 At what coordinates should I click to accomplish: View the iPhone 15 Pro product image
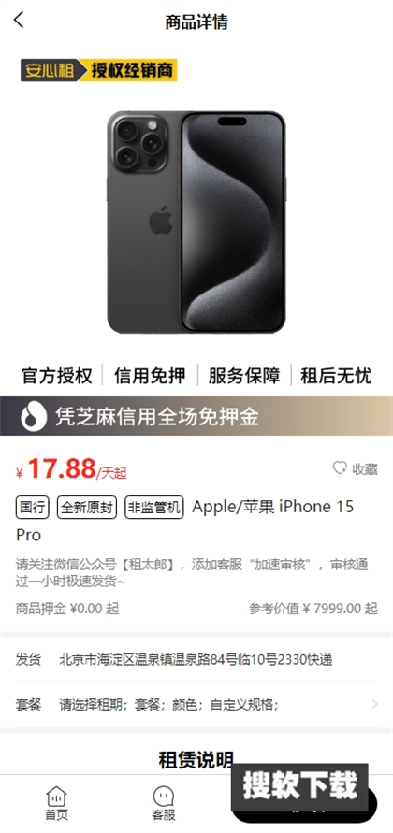[196, 223]
